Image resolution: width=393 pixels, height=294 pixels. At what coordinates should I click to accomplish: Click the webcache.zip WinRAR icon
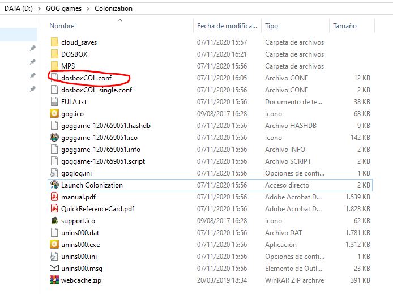[54, 280]
